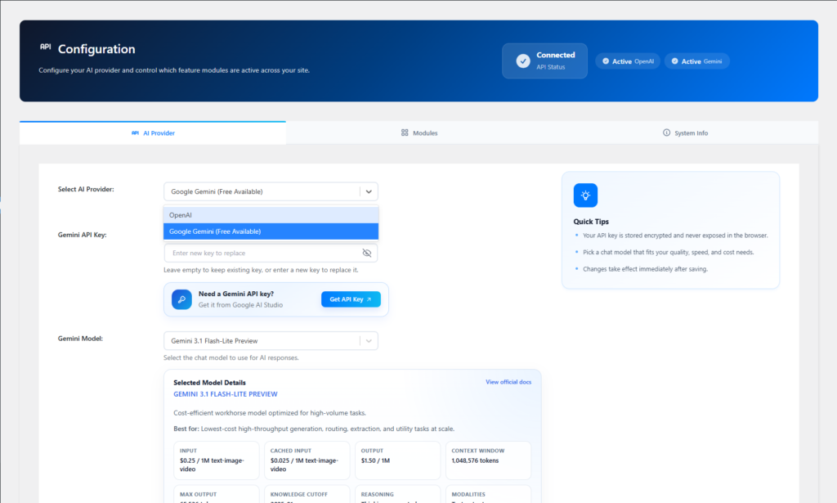Click the info icon on the System Info tab

665,132
